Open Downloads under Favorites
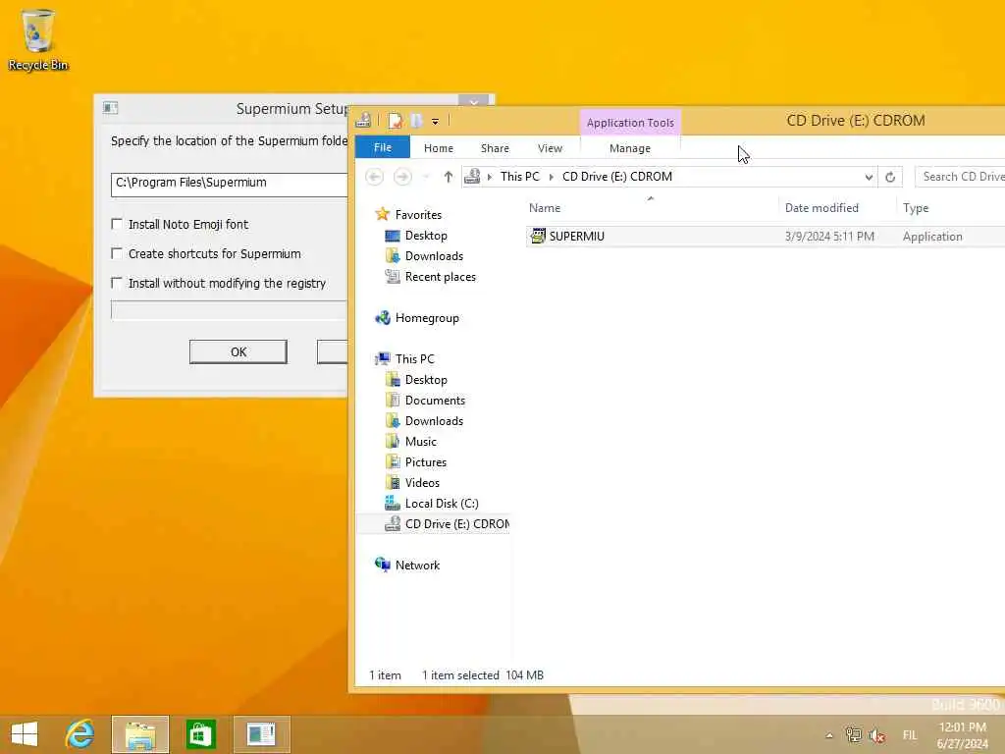 [x=434, y=256]
